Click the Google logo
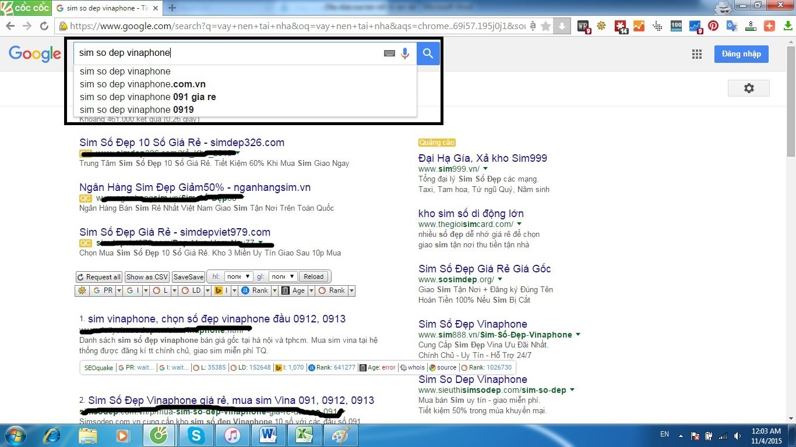This screenshot has height=447, width=796. (x=34, y=54)
